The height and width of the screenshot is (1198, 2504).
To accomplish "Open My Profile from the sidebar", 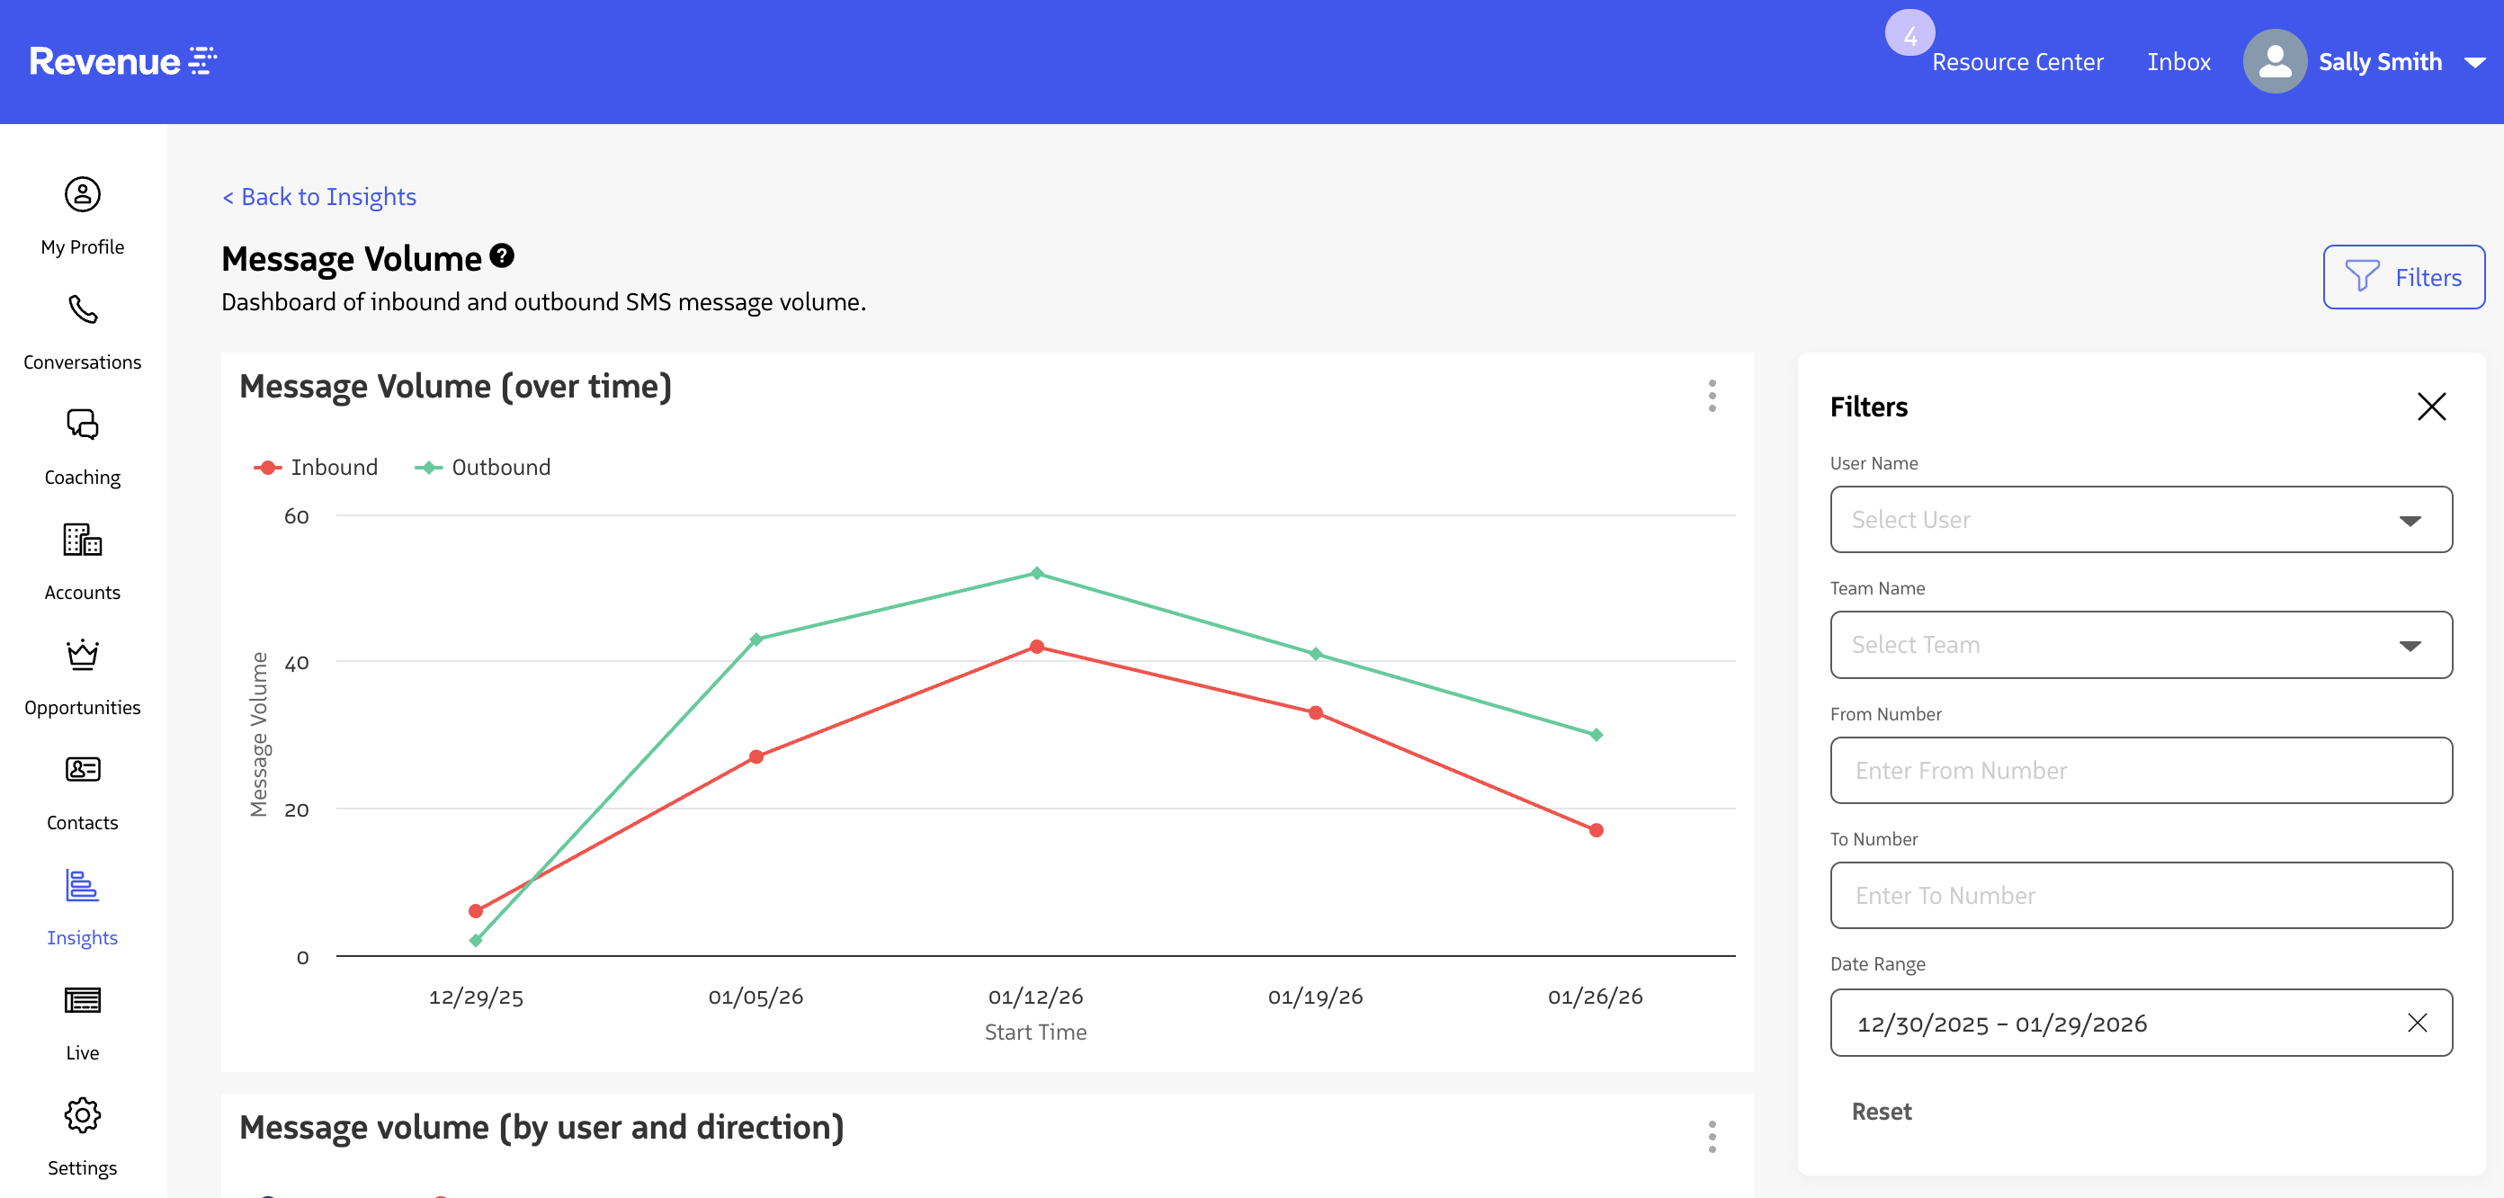I will [82, 214].
